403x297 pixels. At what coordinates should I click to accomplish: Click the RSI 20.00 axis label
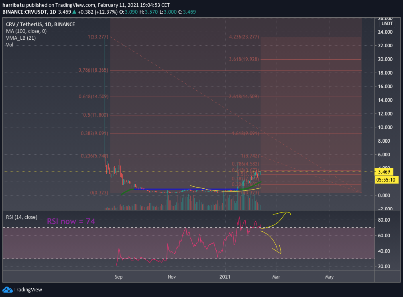384,267
